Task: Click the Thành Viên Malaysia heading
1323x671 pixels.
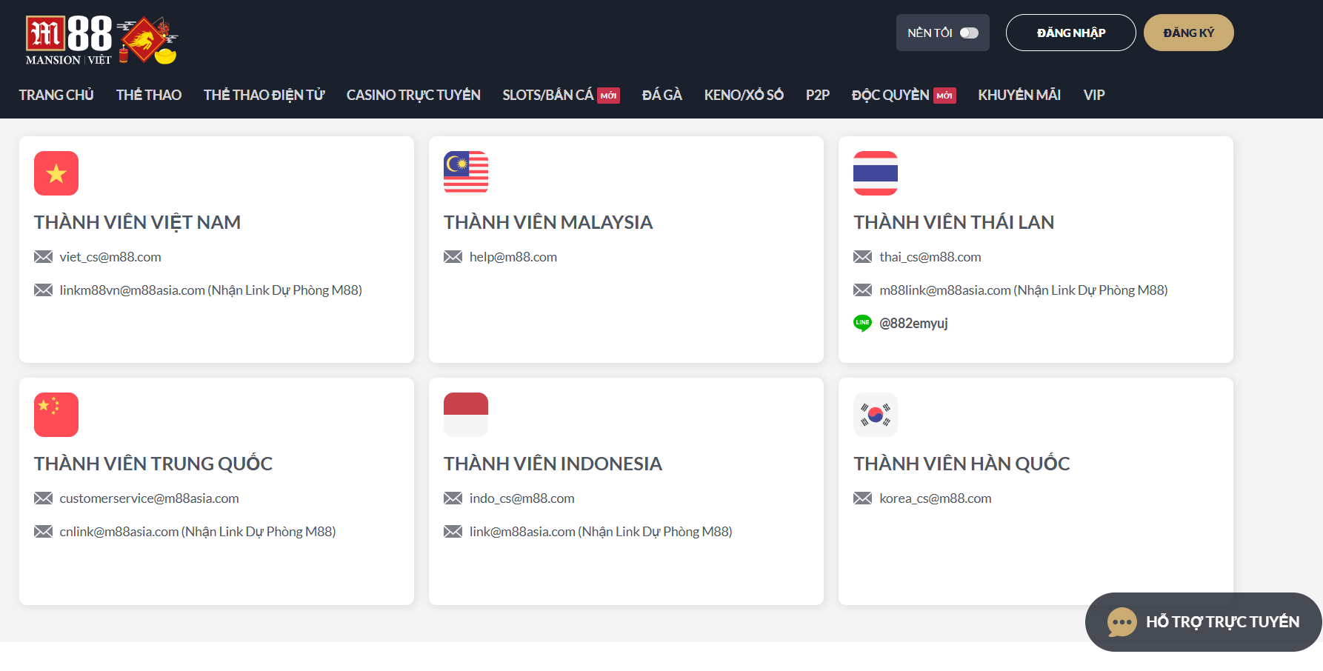Action: tap(548, 222)
